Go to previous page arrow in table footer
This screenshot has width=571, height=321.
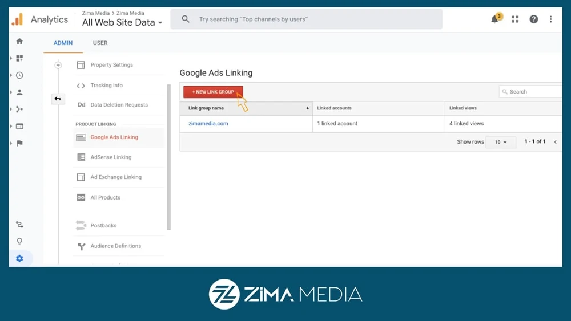coord(556,142)
